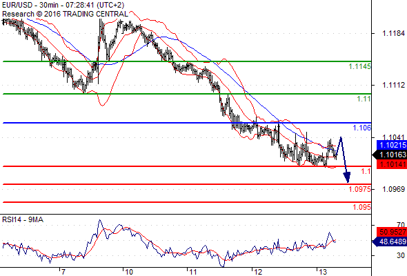Click the 1.11 green resistance label

(364, 99)
